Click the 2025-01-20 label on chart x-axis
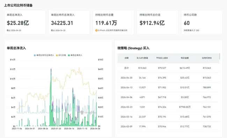 pyautogui.click(x=56, y=129)
